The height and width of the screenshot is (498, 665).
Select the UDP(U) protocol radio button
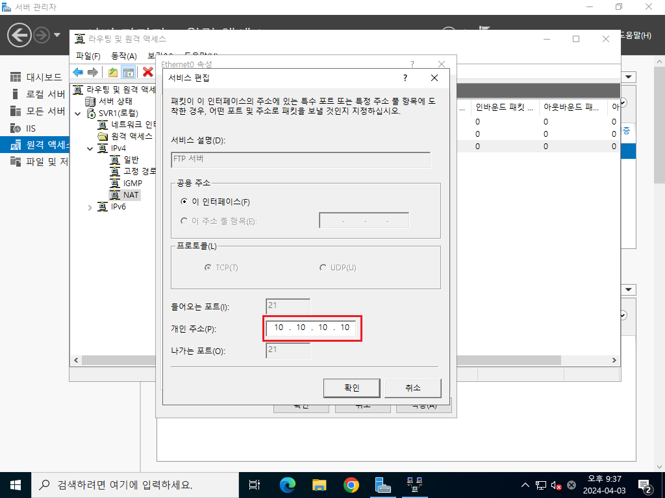pos(323,268)
